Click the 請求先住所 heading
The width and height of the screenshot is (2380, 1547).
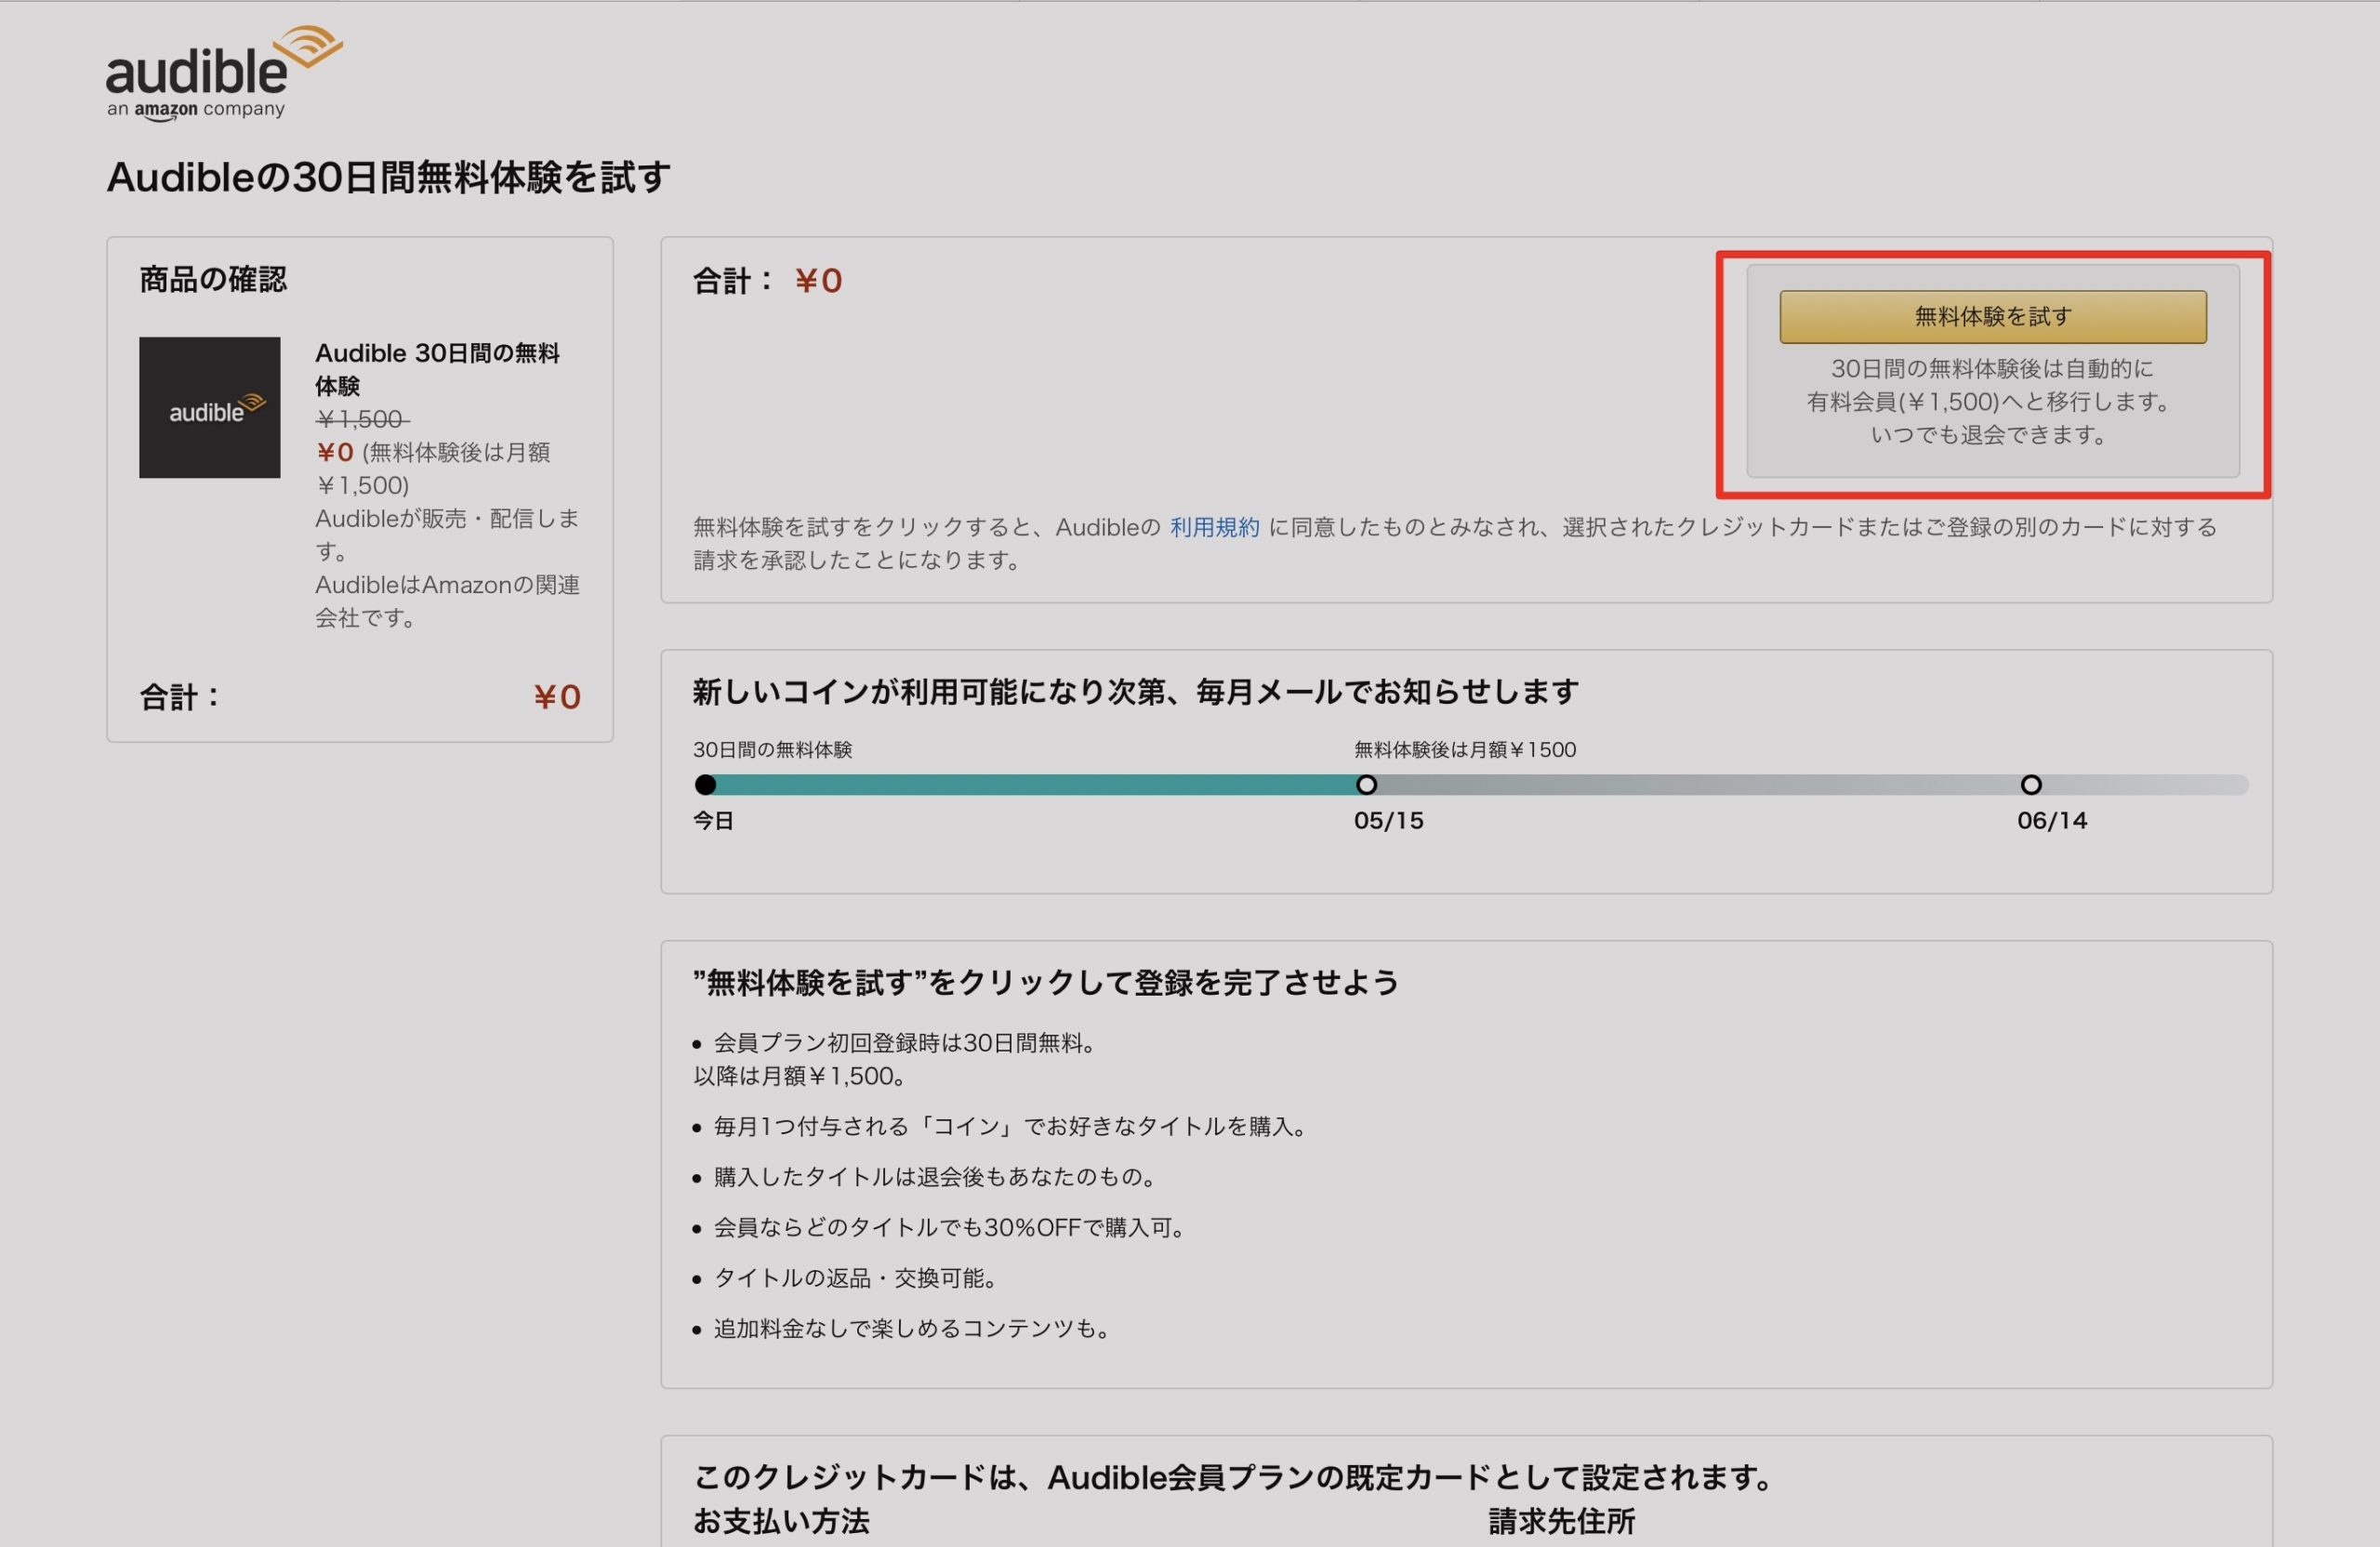point(1562,1521)
